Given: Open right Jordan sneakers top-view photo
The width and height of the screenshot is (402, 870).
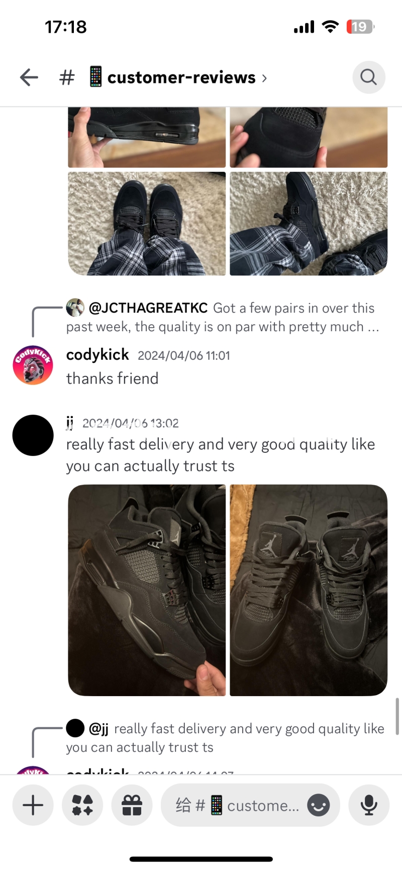Looking at the screenshot, I should pyautogui.click(x=309, y=590).
